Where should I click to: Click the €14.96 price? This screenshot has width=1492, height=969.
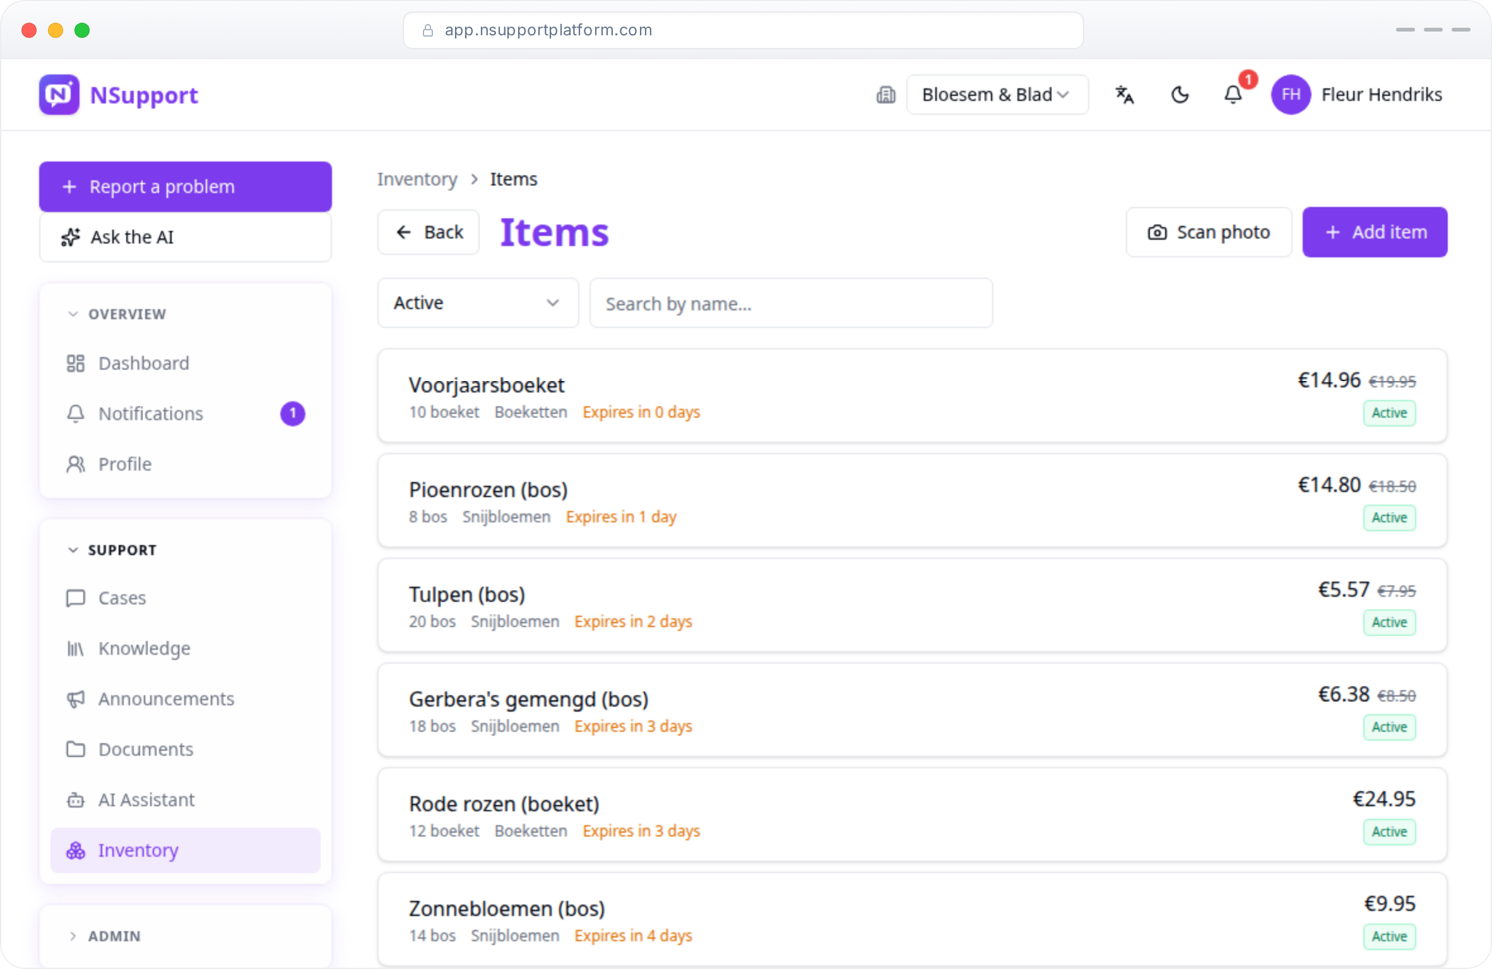pyautogui.click(x=1329, y=380)
